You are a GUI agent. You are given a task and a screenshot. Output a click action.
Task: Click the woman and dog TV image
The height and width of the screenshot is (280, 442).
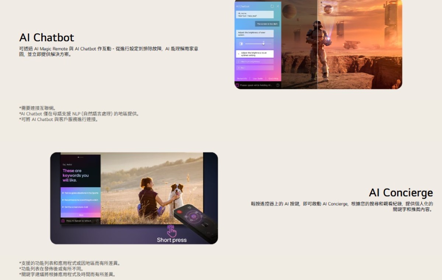(151, 188)
